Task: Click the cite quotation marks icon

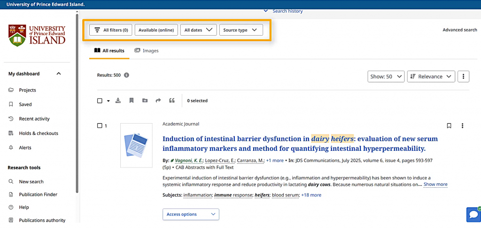Action: point(172,101)
